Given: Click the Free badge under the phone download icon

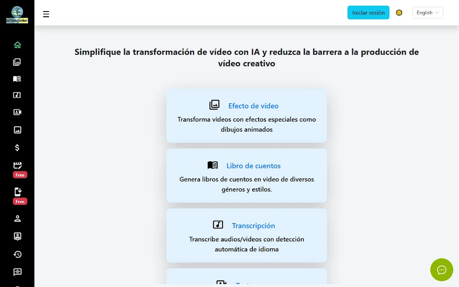Looking at the screenshot, I should [20, 201].
